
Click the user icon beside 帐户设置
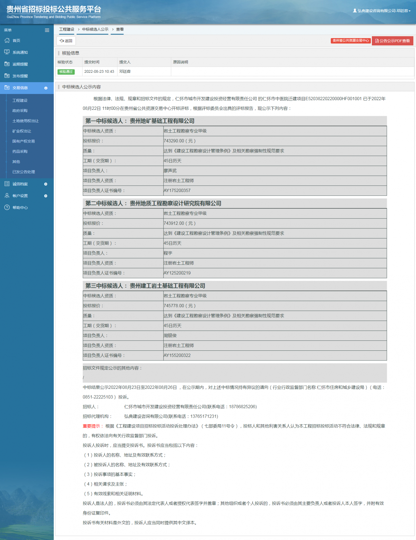(x=7, y=195)
